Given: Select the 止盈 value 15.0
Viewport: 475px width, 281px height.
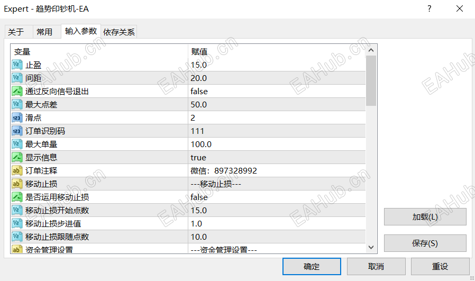Looking at the screenshot, I should pyautogui.click(x=199, y=65).
